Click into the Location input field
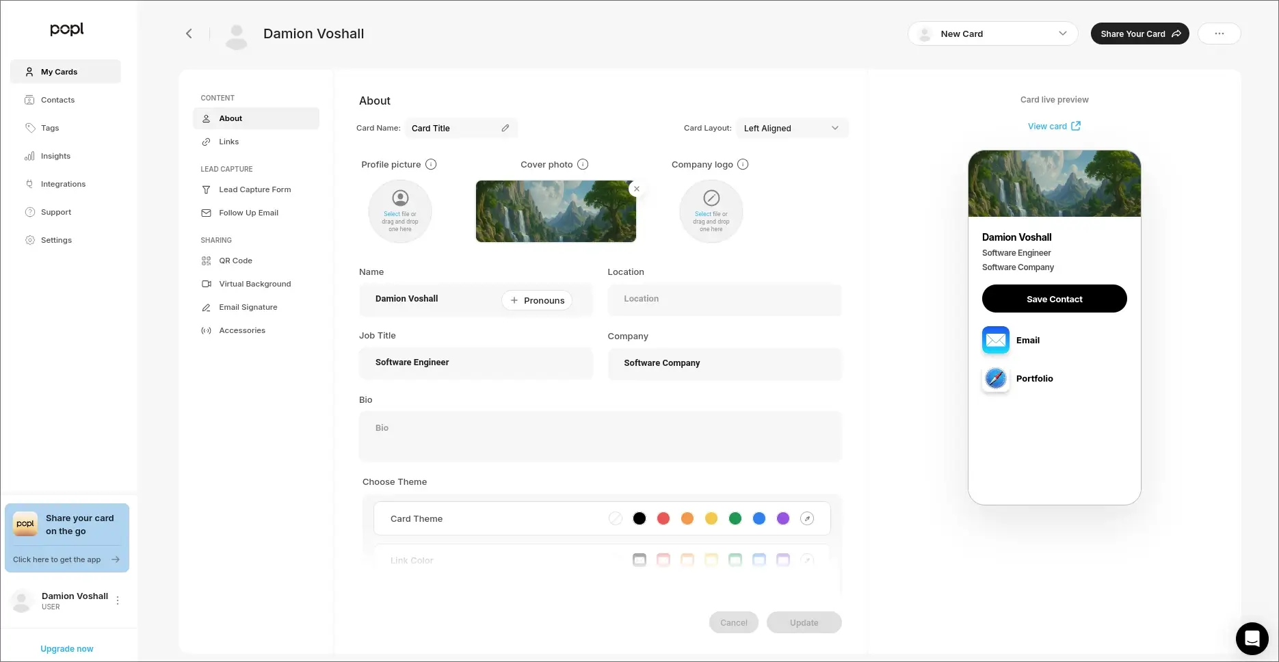Screen dimensions: 1279x662 point(724,299)
